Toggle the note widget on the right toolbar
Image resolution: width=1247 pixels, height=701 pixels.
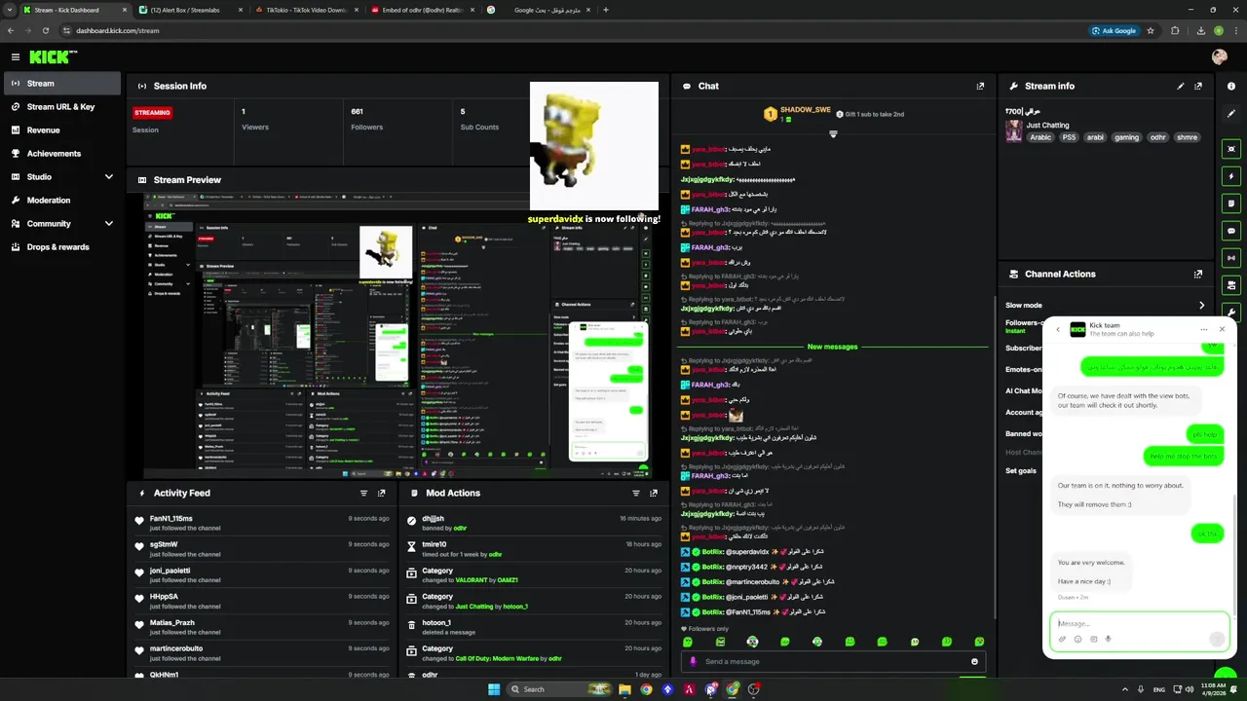click(1231, 203)
